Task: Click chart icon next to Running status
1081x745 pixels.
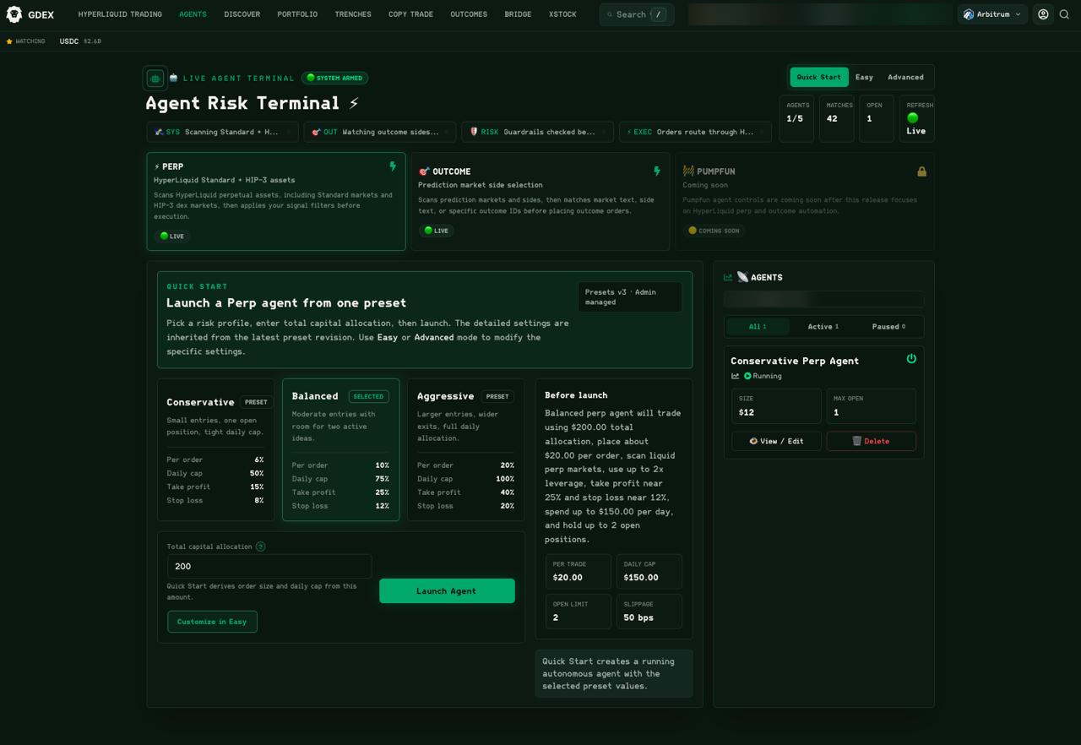Action: click(735, 376)
